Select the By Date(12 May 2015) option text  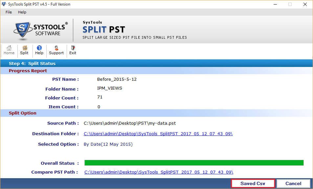pyautogui.click(x=108, y=144)
